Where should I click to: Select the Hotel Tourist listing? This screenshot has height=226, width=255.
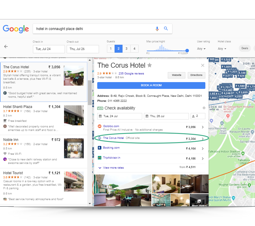tap(43, 186)
